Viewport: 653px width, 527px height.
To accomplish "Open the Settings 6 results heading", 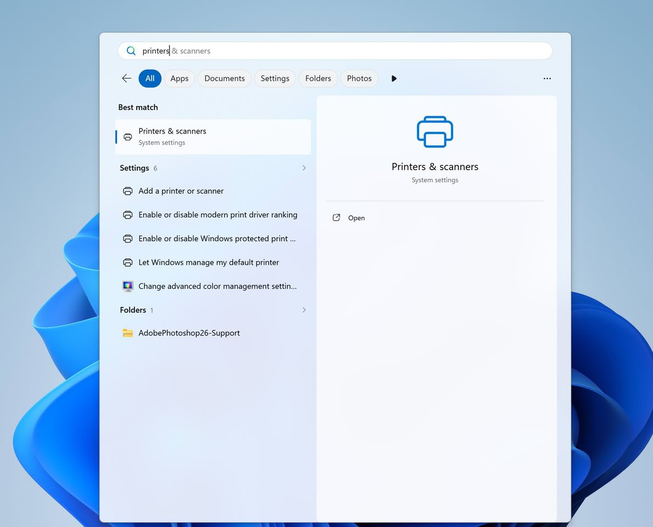I will (x=139, y=168).
